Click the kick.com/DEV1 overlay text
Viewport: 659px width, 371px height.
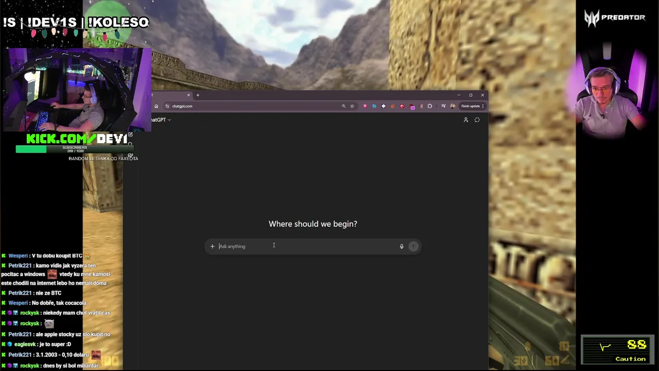76,139
